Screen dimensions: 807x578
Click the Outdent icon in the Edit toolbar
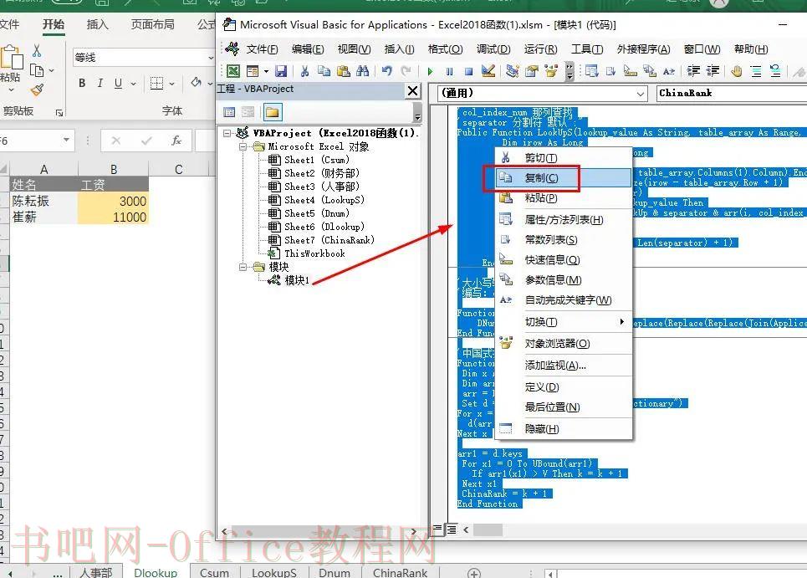click(x=713, y=70)
